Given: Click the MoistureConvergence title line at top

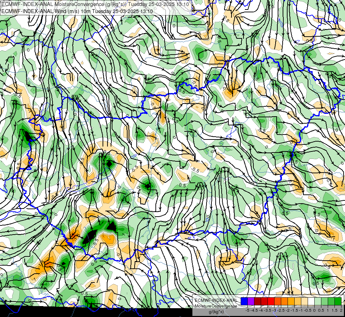Looking at the screenshot, I should tap(94, 4).
